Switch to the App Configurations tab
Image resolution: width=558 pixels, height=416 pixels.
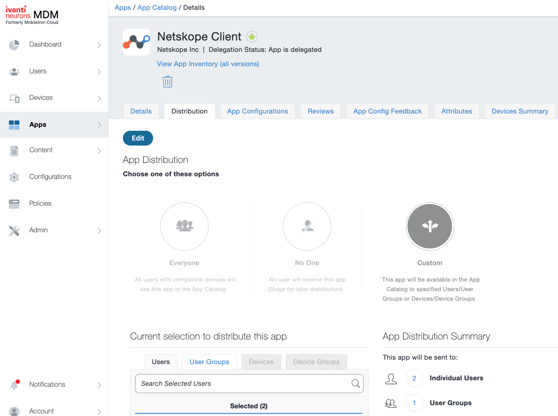[257, 111]
